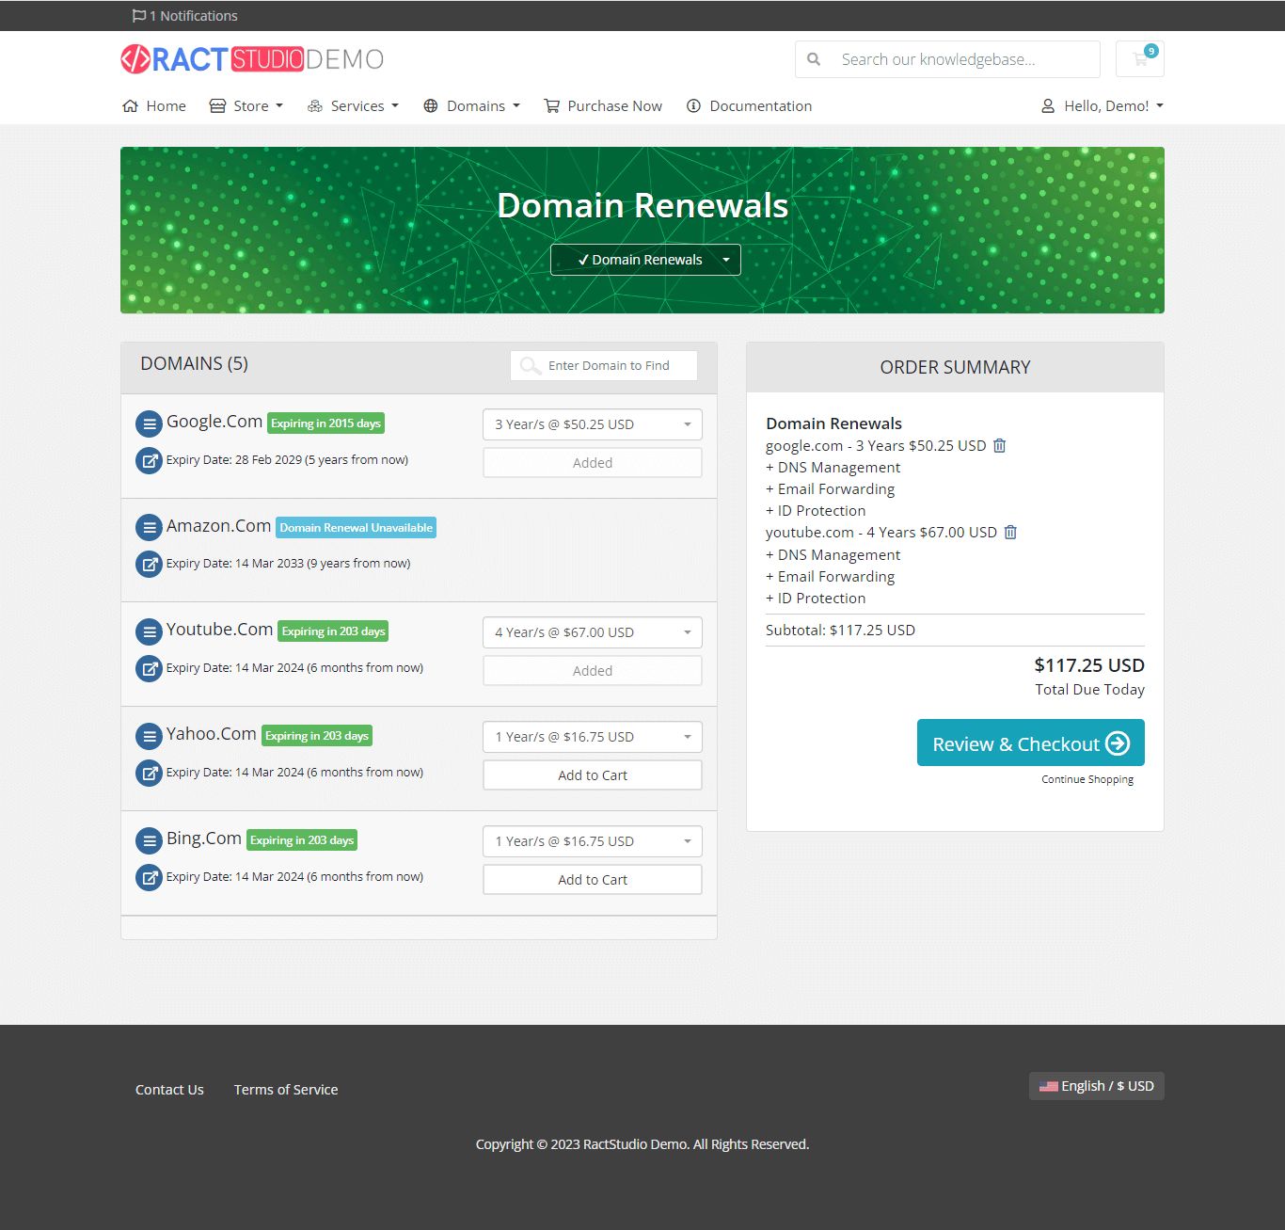Open the Purchase Now page
Image resolution: width=1285 pixels, height=1230 pixels.
pos(603,106)
